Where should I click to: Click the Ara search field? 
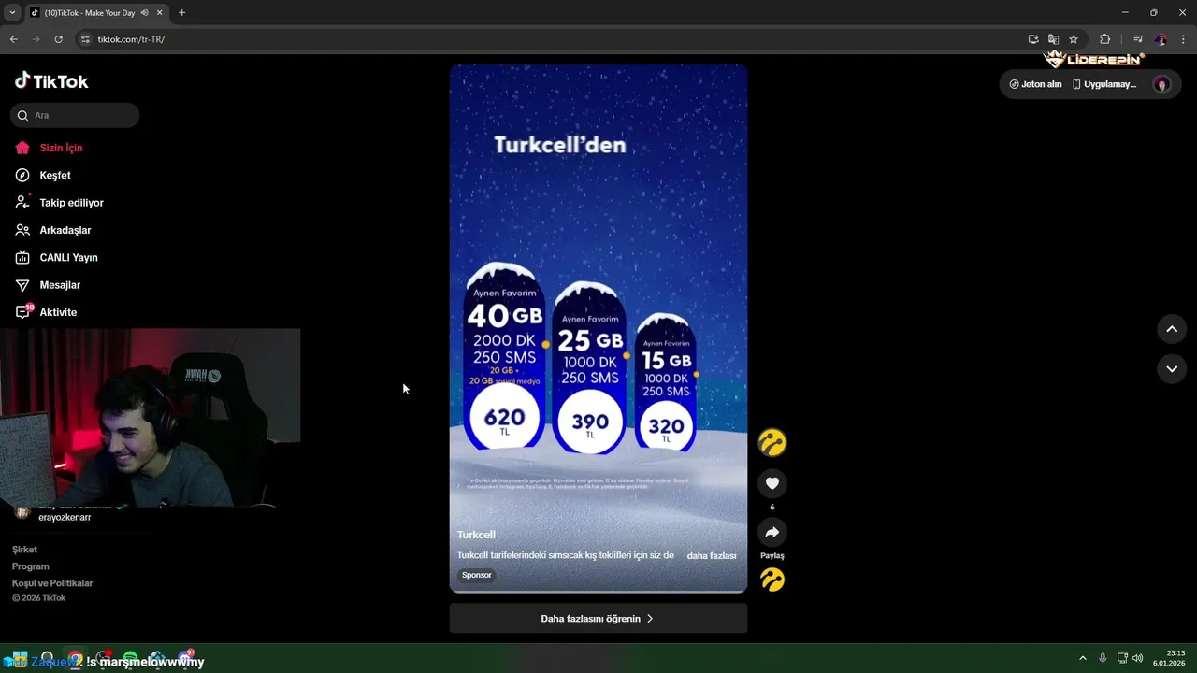(x=75, y=115)
